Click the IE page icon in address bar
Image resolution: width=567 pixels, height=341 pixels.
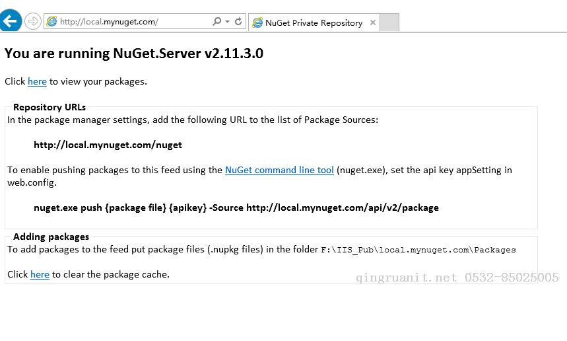[51, 22]
